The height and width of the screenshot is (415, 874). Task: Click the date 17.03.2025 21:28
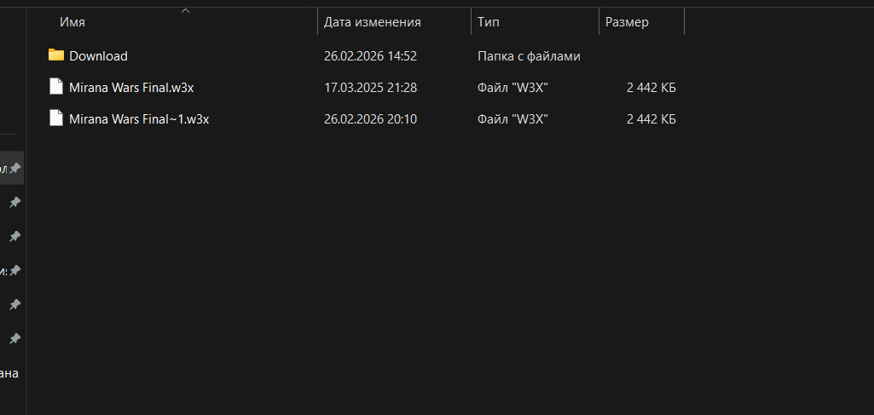pyautogui.click(x=370, y=88)
